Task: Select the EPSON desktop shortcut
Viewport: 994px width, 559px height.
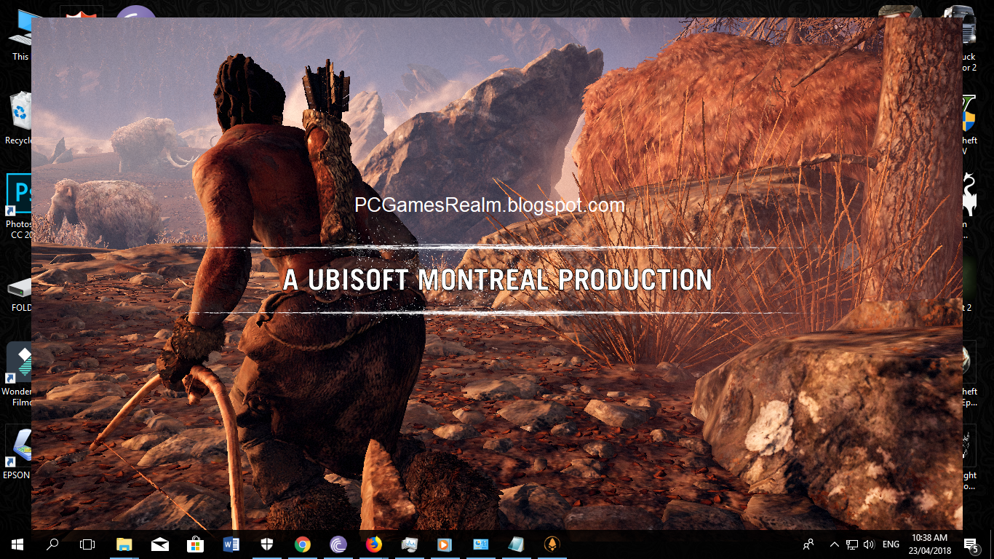Action: (x=17, y=453)
